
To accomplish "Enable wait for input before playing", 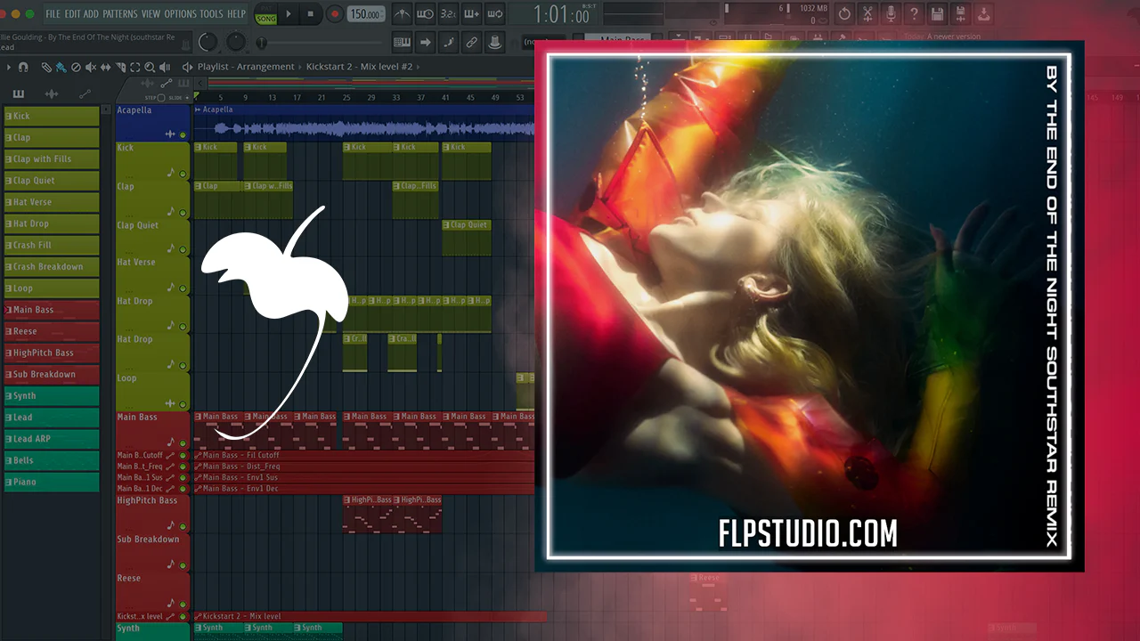I will (x=426, y=14).
